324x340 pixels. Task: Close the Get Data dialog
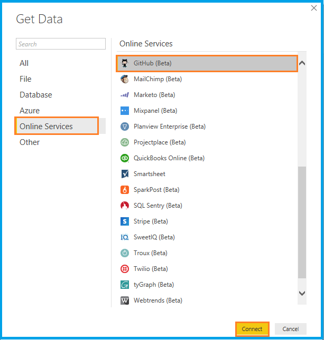314,8
